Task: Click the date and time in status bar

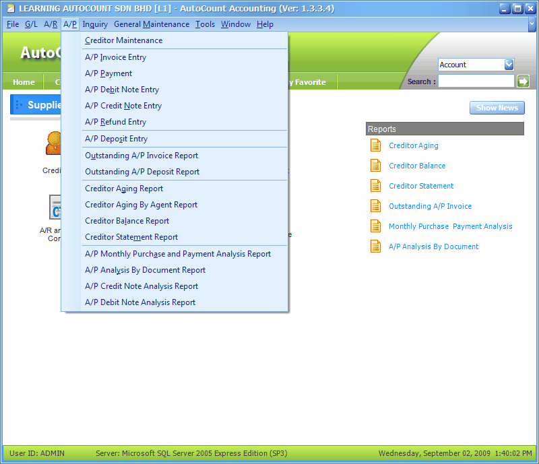Action: click(x=455, y=453)
